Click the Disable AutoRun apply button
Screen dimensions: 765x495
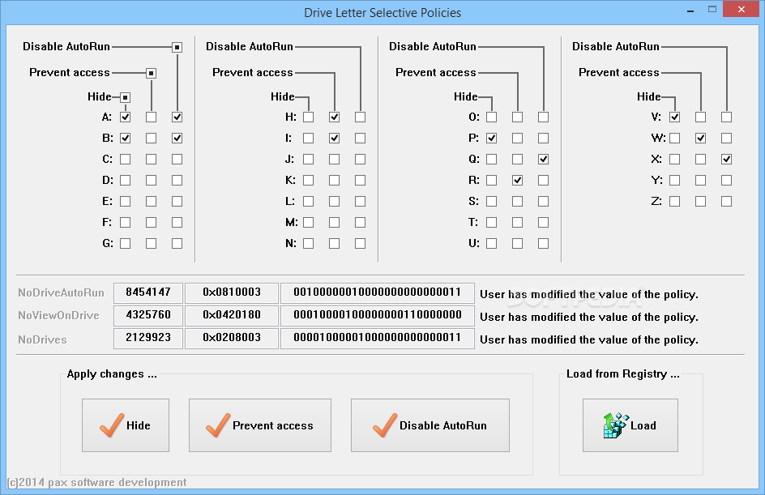tap(430, 425)
